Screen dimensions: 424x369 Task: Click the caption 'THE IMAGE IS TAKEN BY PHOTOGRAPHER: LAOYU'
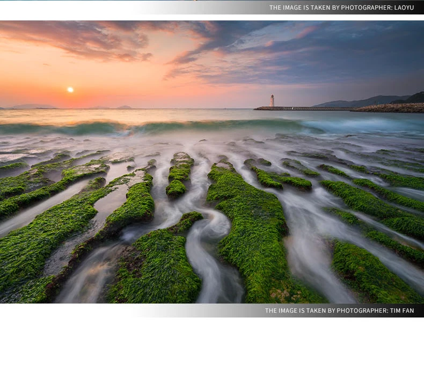click(341, 8)
